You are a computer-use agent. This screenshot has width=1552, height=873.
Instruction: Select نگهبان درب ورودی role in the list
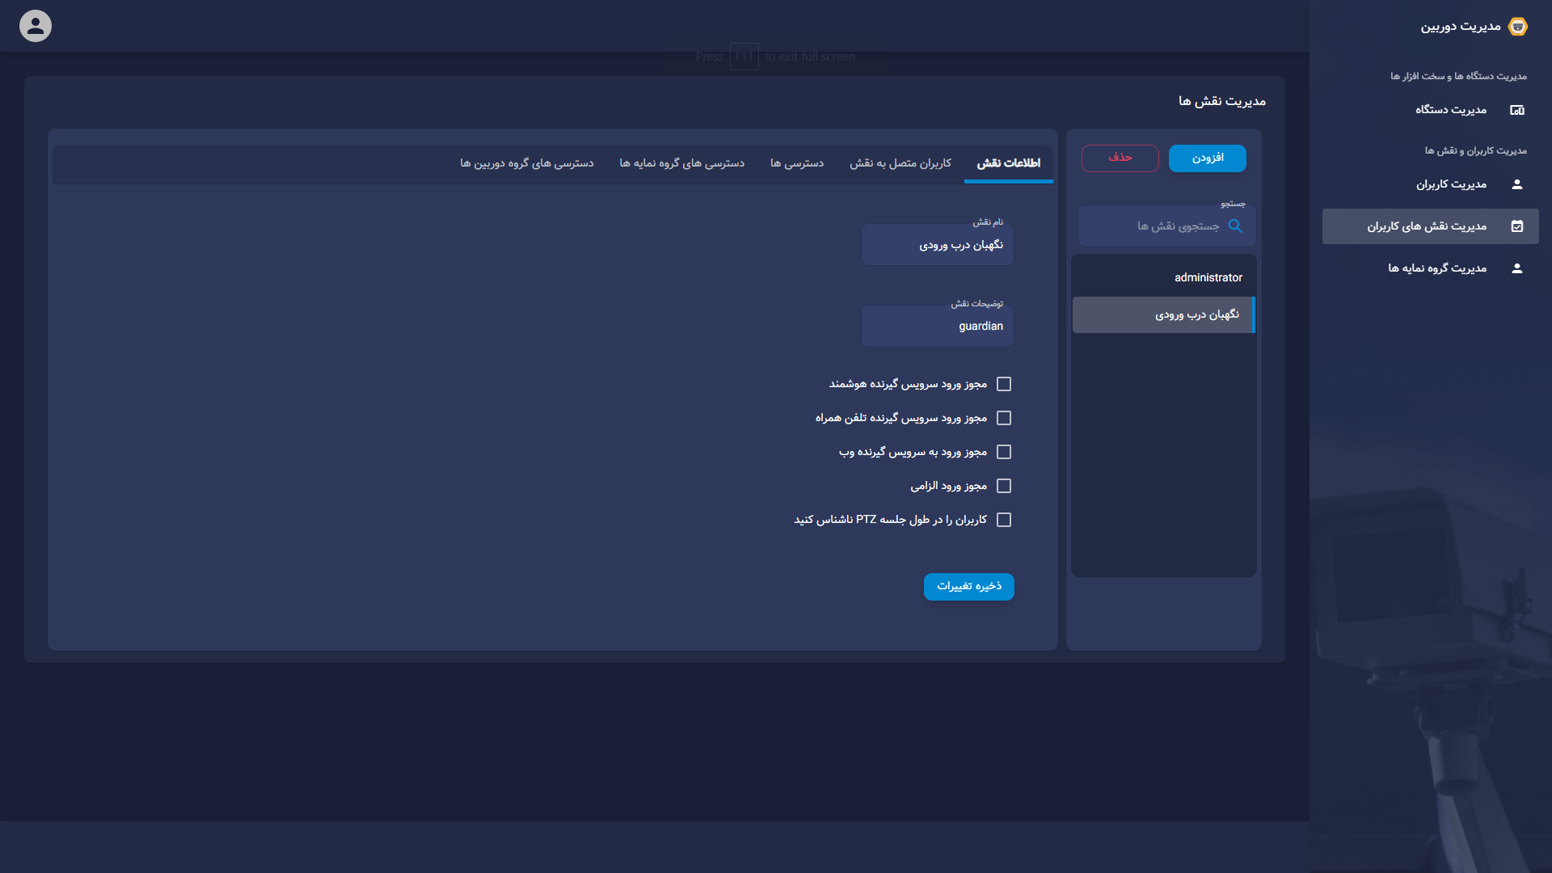click(x=1164, y=314)
